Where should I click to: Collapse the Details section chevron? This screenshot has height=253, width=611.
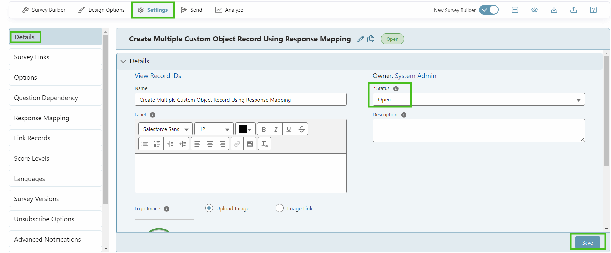point(123,61)
